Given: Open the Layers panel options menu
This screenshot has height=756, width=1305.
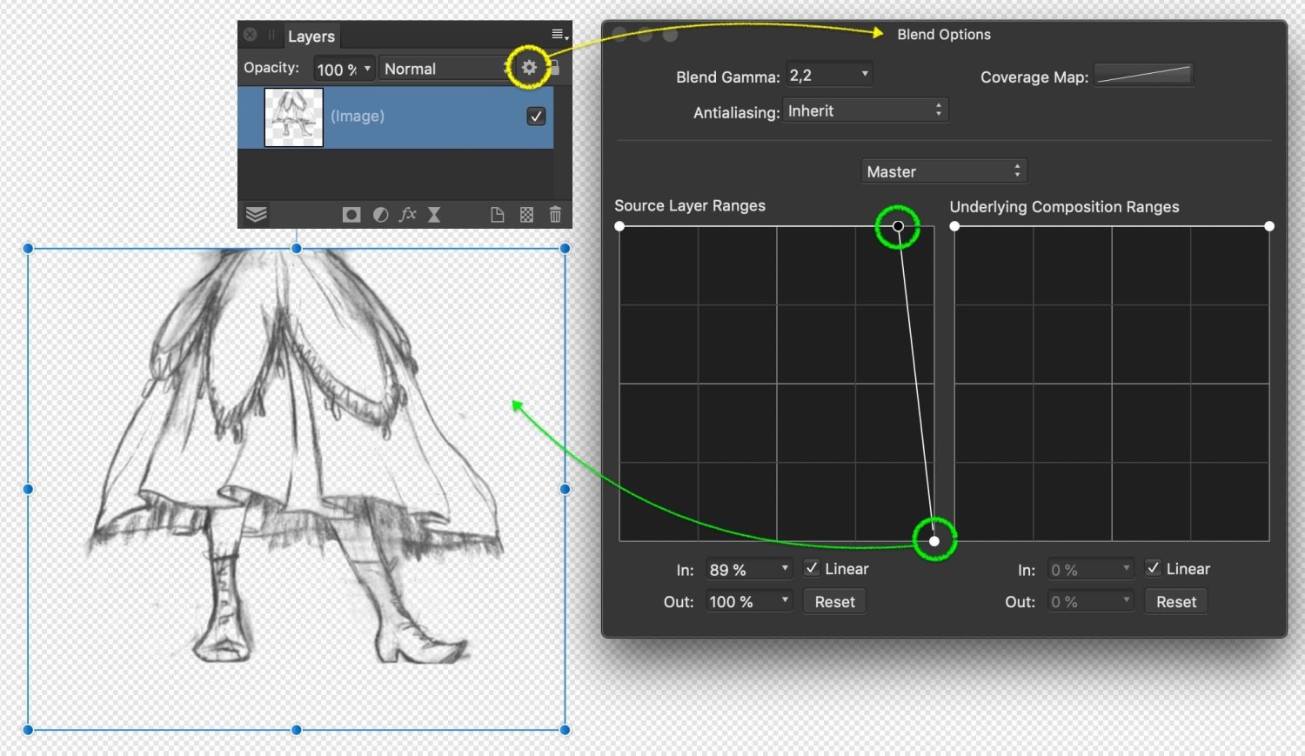Looking at the screenshot, I should (560, 35).
